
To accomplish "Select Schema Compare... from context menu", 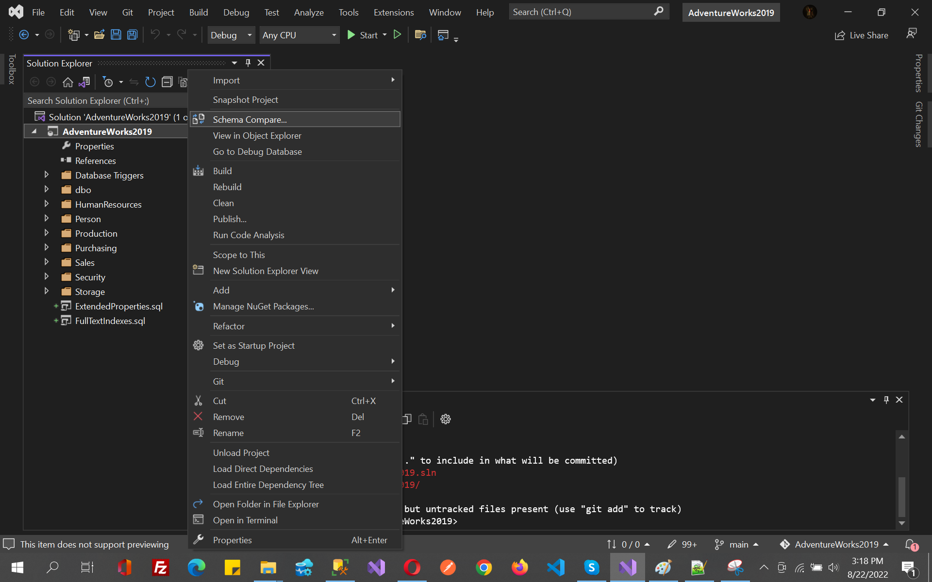I will point(250,119).
